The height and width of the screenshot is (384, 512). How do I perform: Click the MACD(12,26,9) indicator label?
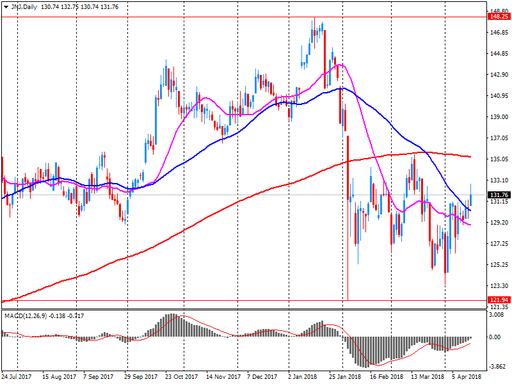26,316
